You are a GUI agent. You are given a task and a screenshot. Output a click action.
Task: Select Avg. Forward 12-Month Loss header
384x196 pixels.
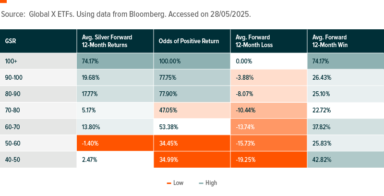tap(253, 41)
